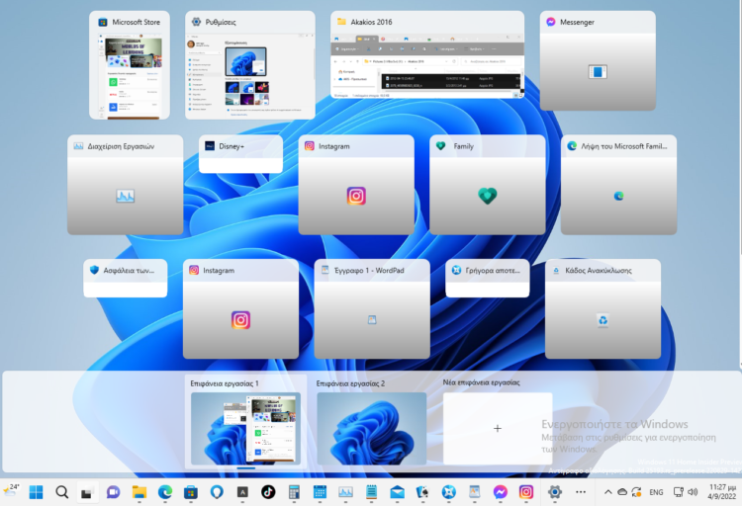Open Microsoft Edge from the taskbar

tap(164, 492)
